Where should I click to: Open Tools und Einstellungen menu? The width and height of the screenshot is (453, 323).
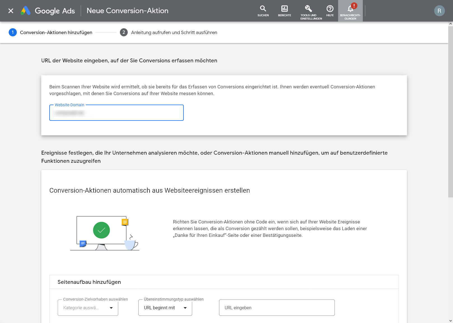pos(311,11)
